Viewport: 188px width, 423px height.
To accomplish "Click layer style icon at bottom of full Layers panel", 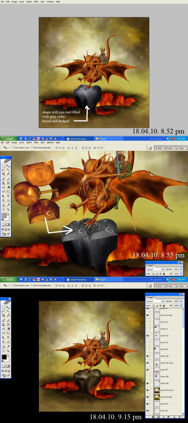I will pos(153,417).
